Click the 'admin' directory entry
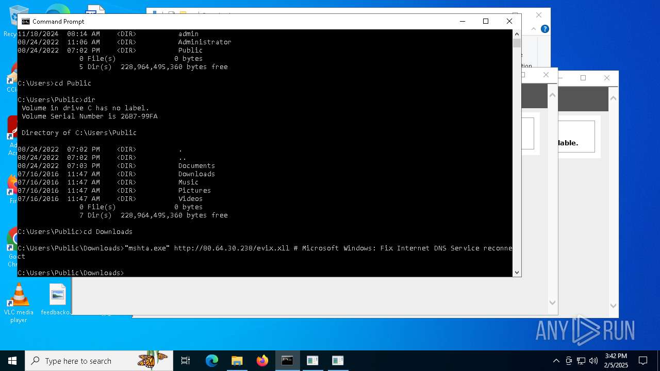Viewport: 660px width, 371px height. click(188, 33)
